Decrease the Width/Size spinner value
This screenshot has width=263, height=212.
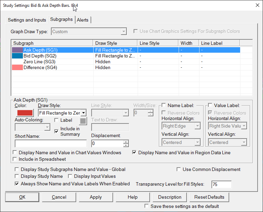click(150, 115)
